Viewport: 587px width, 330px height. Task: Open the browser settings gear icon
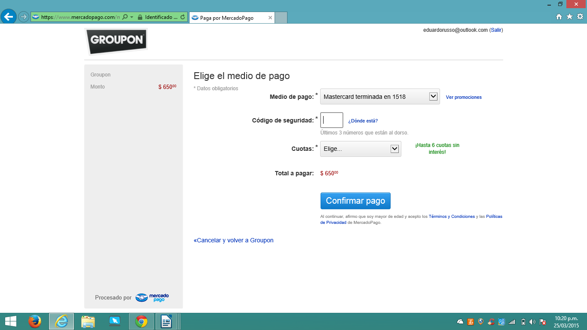point(580,17)
